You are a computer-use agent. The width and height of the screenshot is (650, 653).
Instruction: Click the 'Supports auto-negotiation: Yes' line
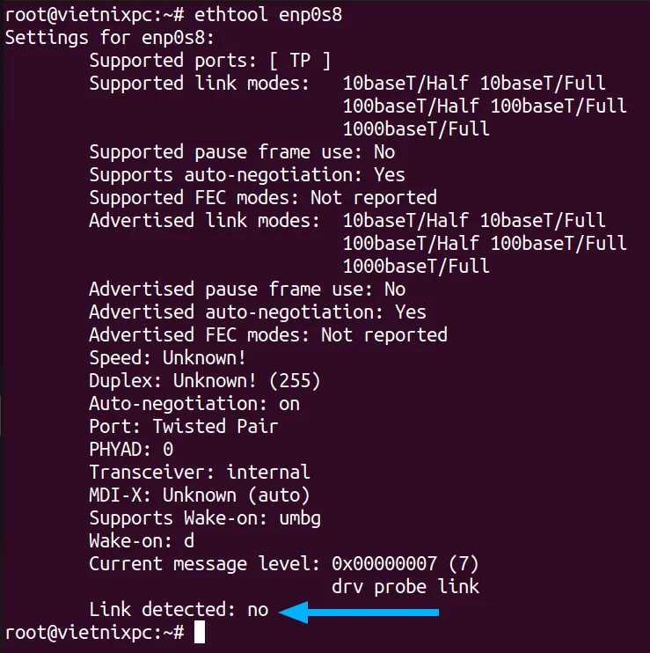click(x=247, y=175)
